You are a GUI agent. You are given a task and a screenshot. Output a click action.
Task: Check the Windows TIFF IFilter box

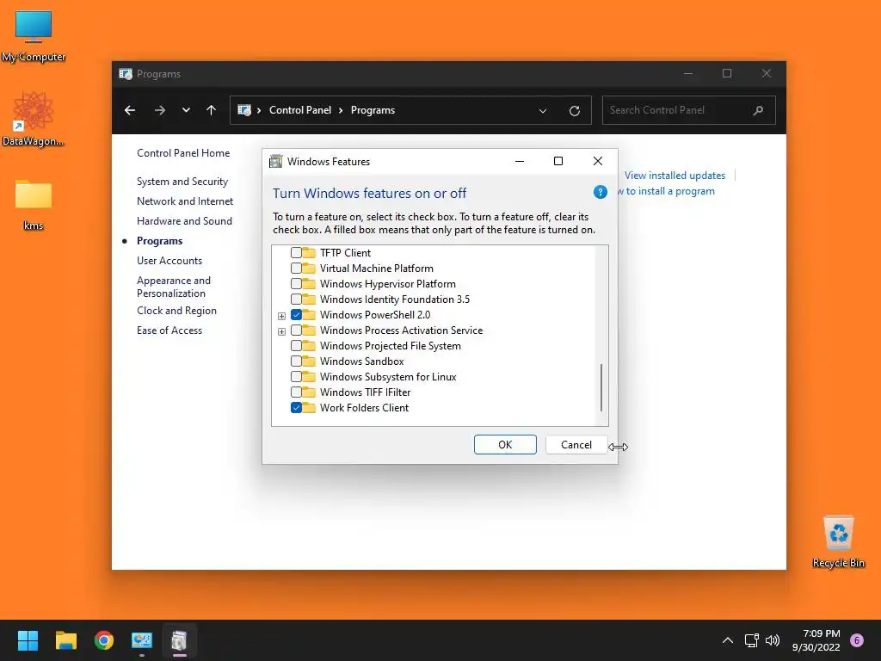[296, 392]
